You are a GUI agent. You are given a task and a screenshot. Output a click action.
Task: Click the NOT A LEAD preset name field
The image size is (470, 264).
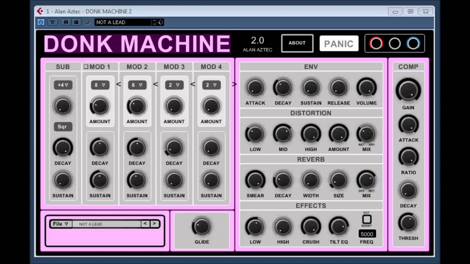coord(106,224)
